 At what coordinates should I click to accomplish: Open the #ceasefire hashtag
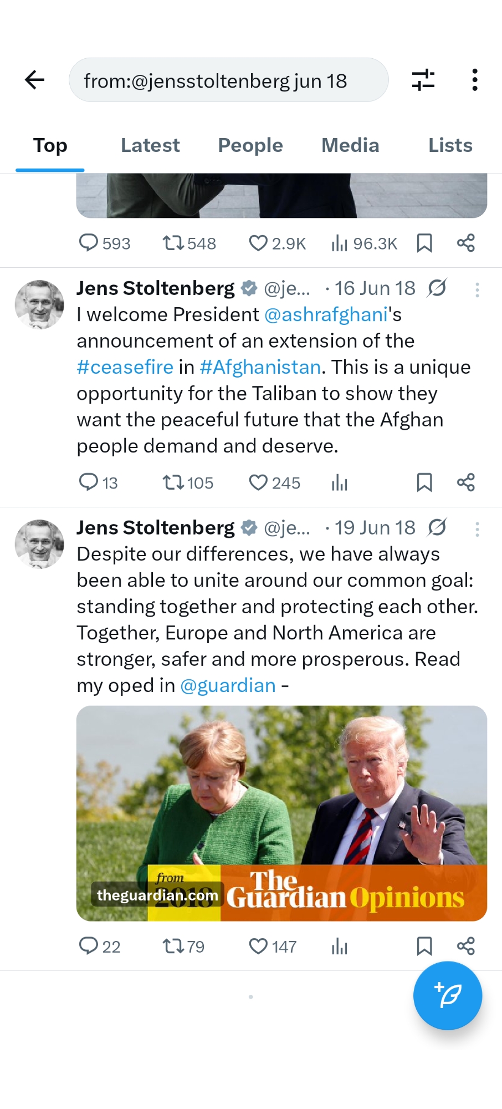tap(125, 367)
